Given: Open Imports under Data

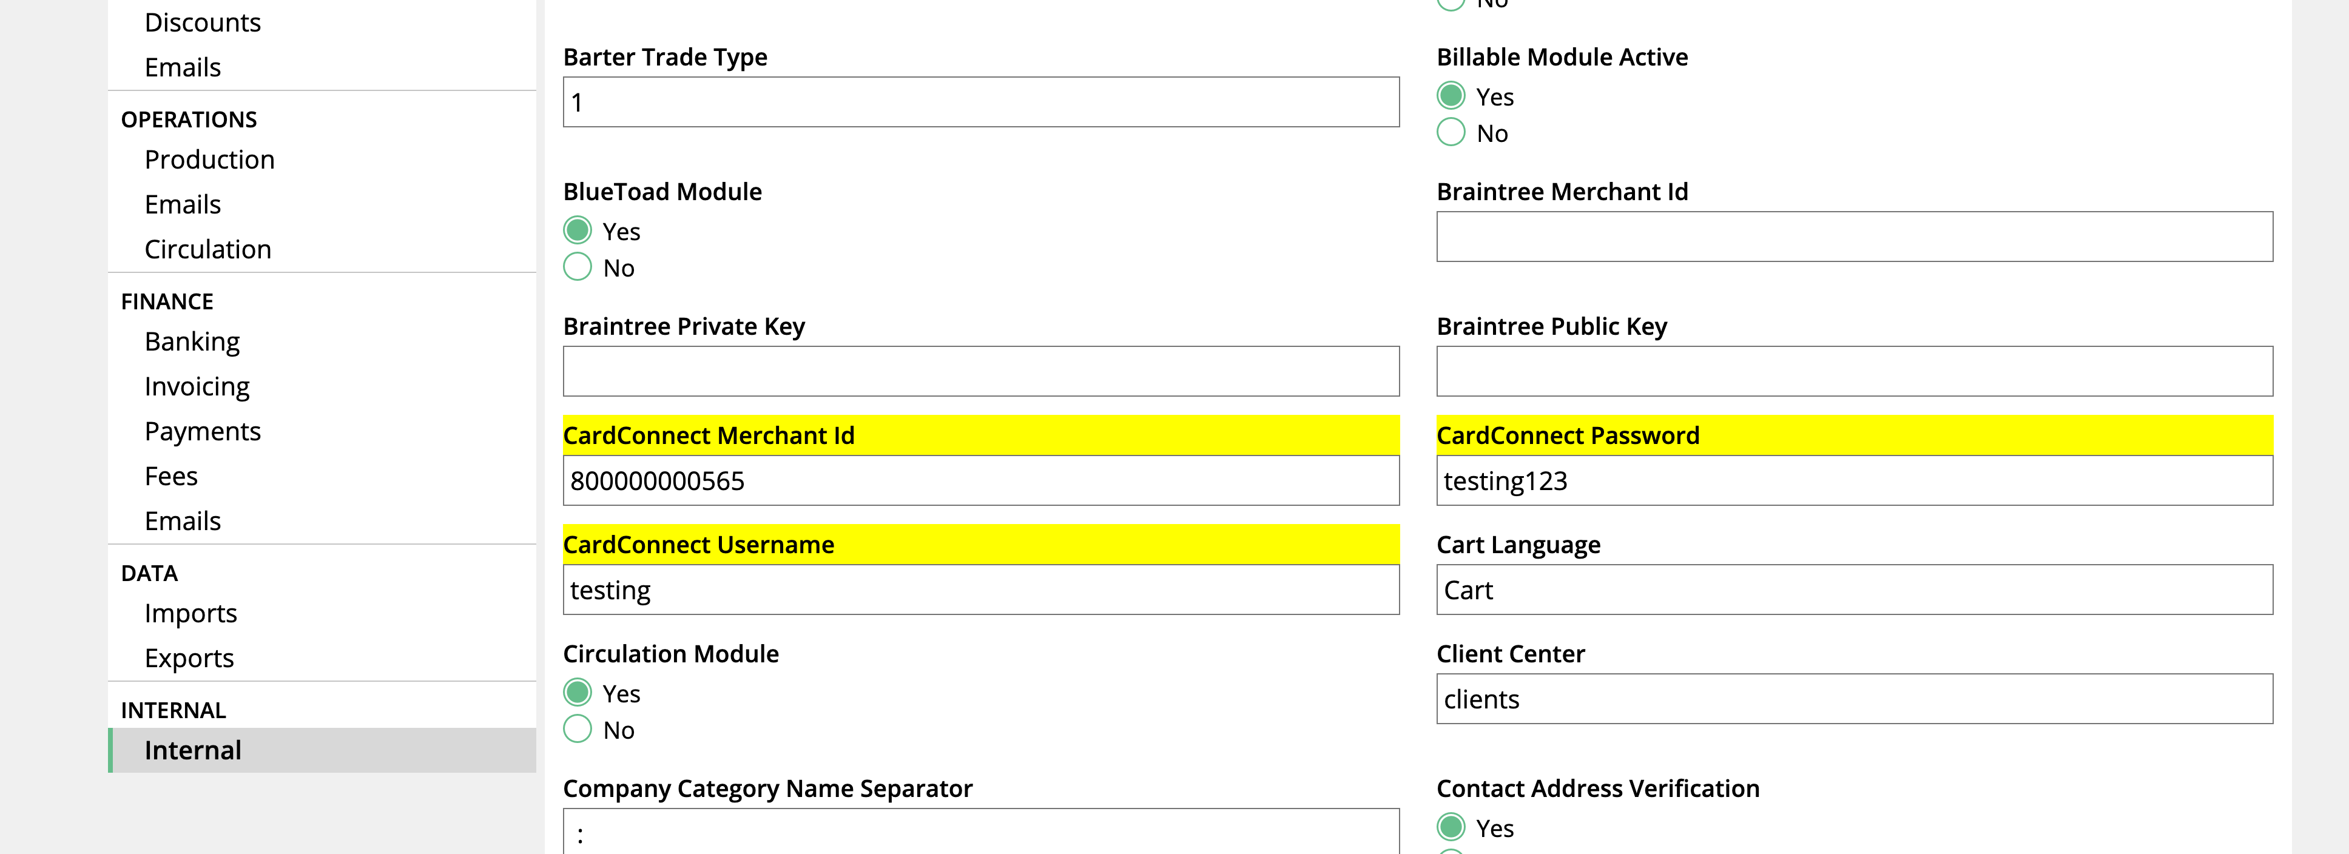Looking at the screenshot, I should click(190, 613).
